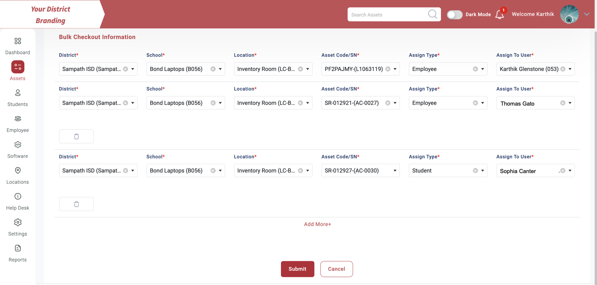This screenshot has width=597, height=285.
Task: Click the notification bell icon
Action: pyautogui.click(x=499, y=15)
